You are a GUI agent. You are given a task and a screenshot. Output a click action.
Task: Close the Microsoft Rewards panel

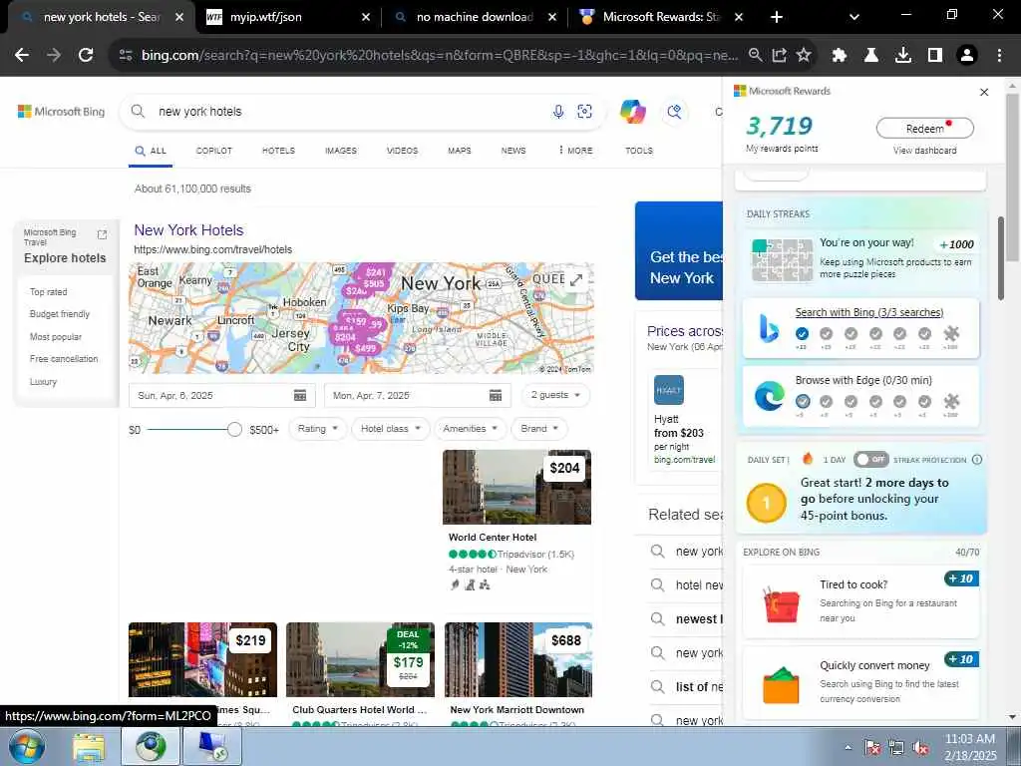[x=984, y=93]
